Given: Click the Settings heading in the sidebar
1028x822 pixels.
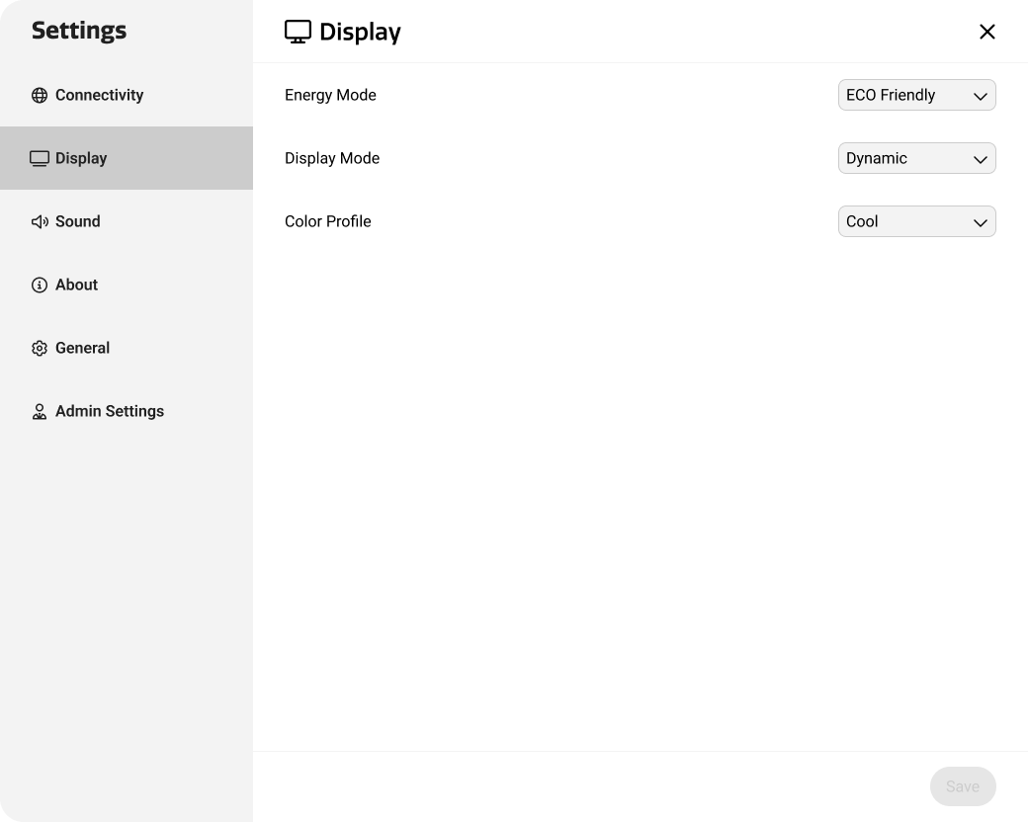Looking at the screenshot, I should pos(79,31).
